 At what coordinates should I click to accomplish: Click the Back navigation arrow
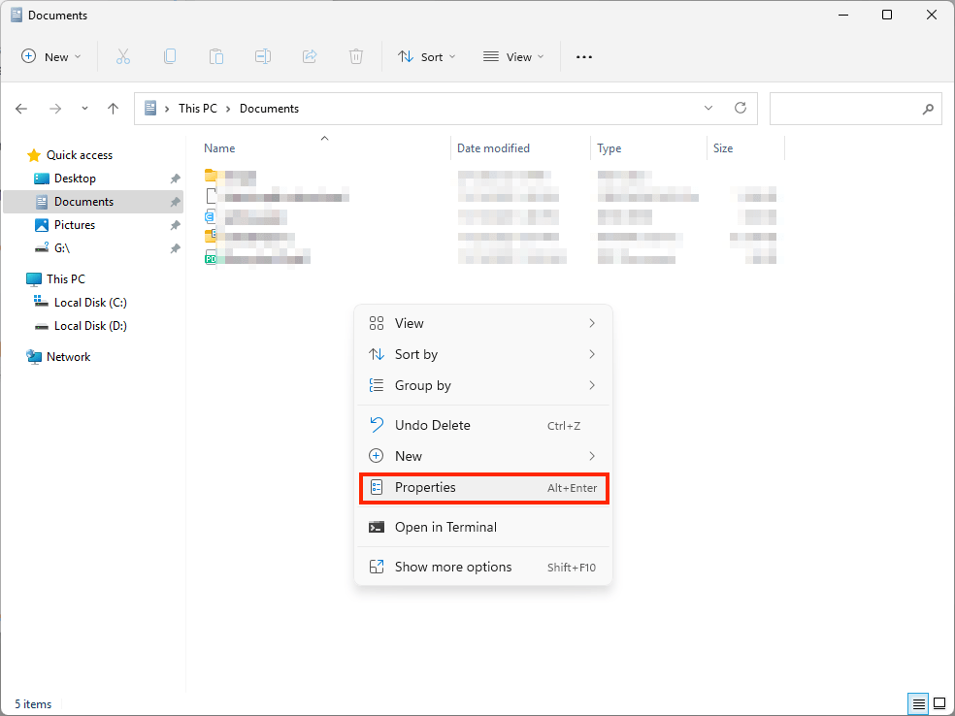tap(22, 109)
